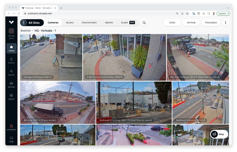Open Home in the left sidebar

point(11,48)
